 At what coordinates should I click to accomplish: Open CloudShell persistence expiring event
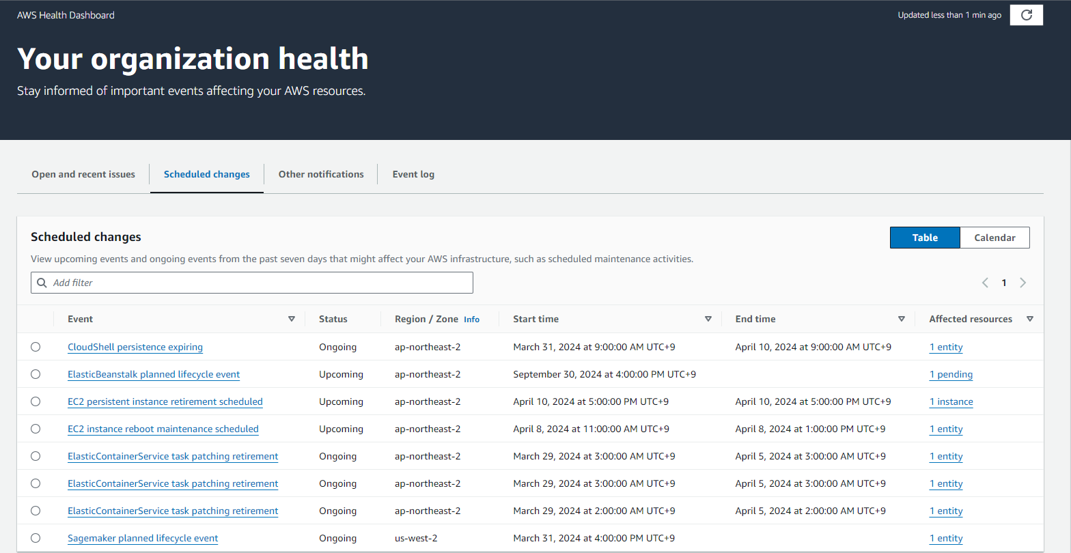(135, 347)
